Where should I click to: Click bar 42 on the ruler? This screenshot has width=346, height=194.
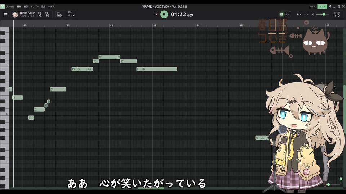pyautogui.click(x=111, y=25)
